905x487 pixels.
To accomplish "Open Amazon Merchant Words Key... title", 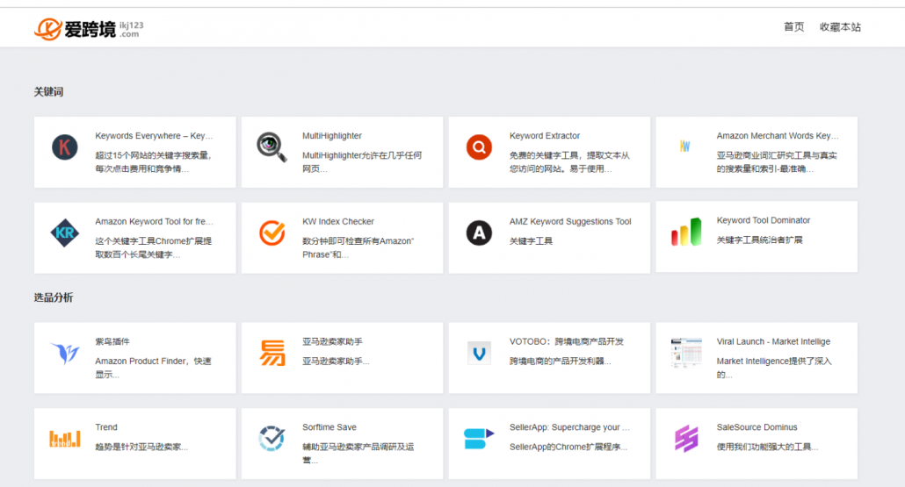I will click(x=778, y=136).
